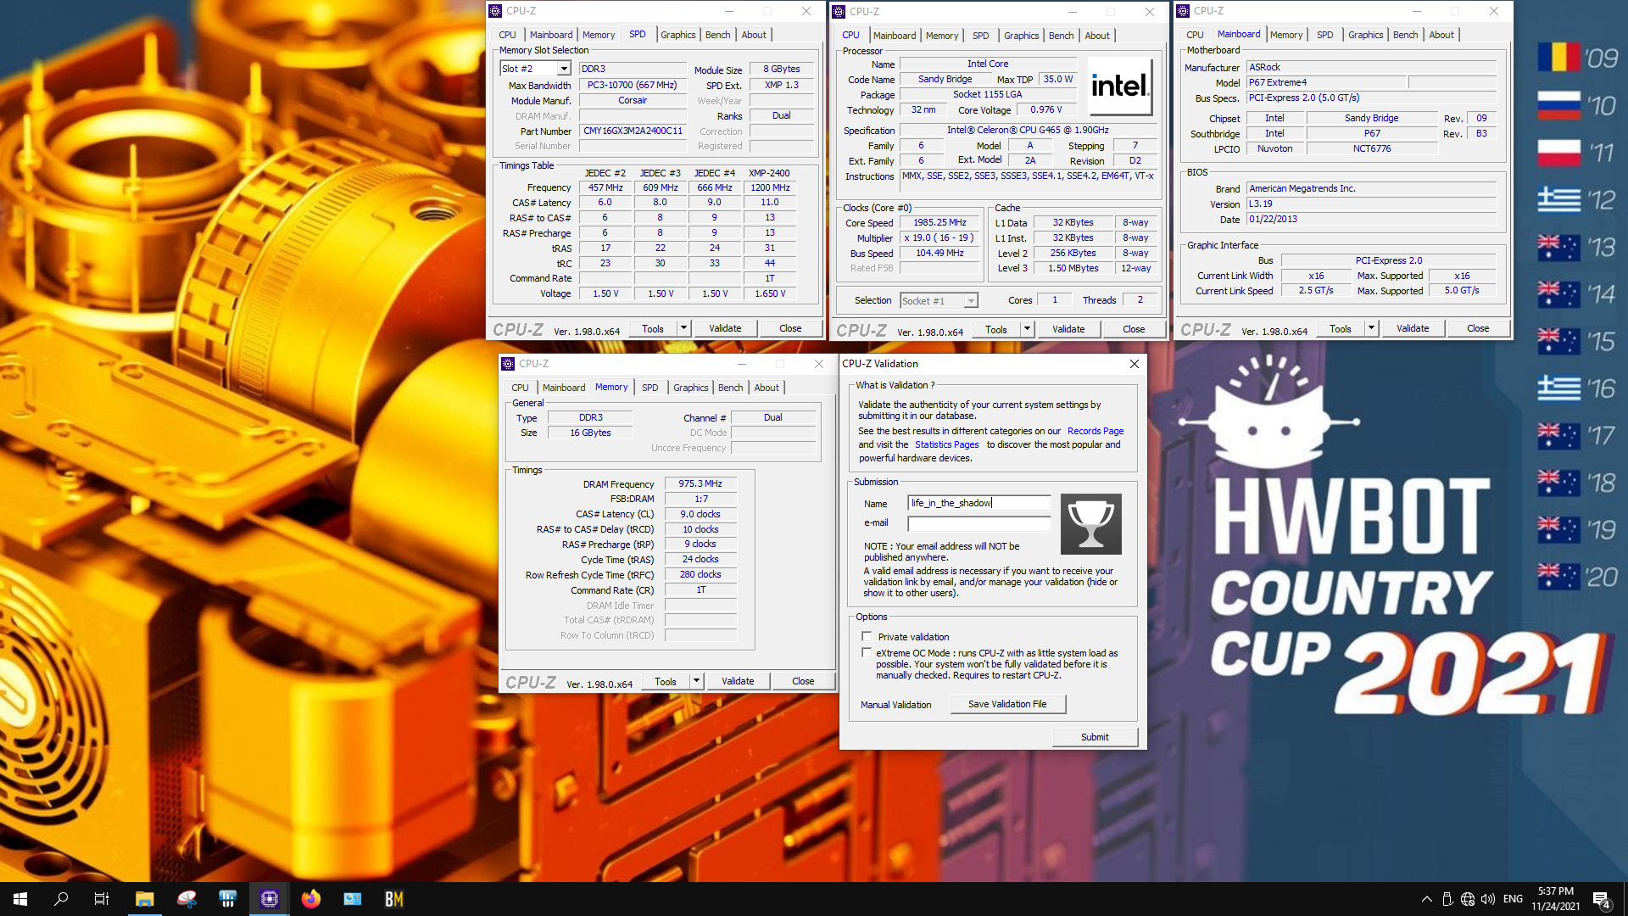Switch to CPU tab in the Mainboard window

[x=1195, y=35]
